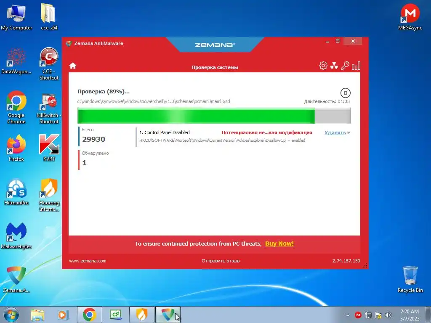The width and height of the screenshot is (431, 323).
Task: Click Отправить отзыв feedback link
Action: pyautogui.click(x=221, y=261)
